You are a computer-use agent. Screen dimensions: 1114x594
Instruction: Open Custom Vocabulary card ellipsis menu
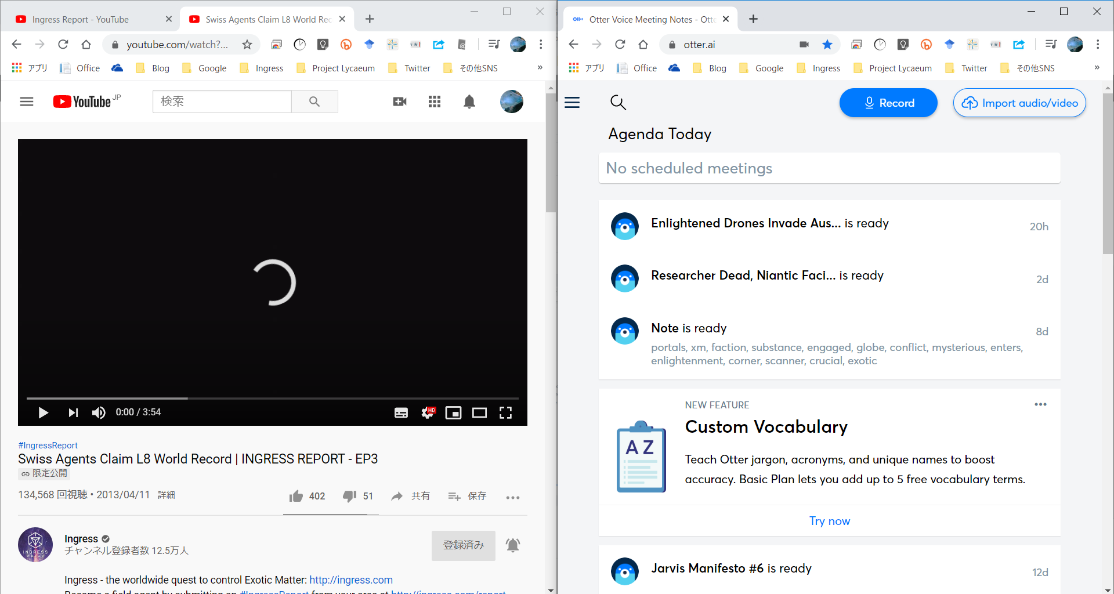[1040, 404]
